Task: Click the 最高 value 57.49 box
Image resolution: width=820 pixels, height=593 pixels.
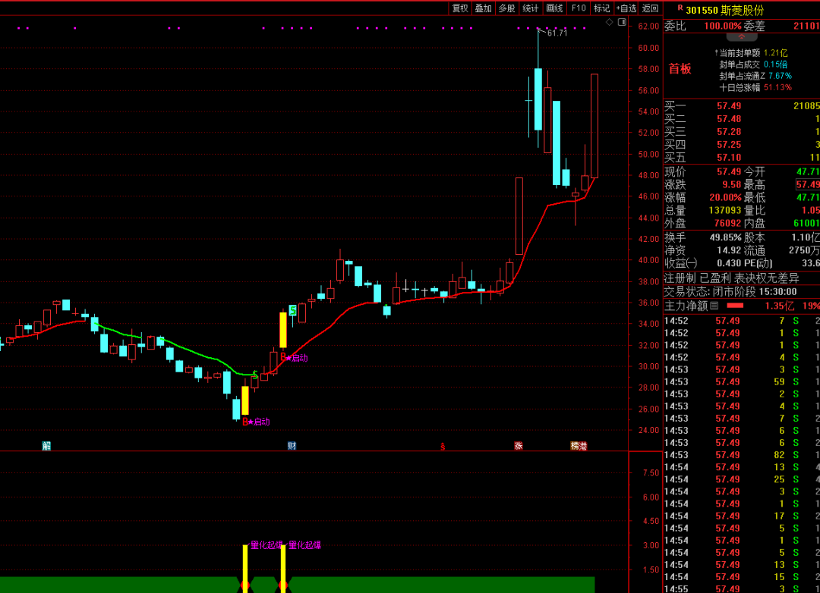Action: (808, 184)
